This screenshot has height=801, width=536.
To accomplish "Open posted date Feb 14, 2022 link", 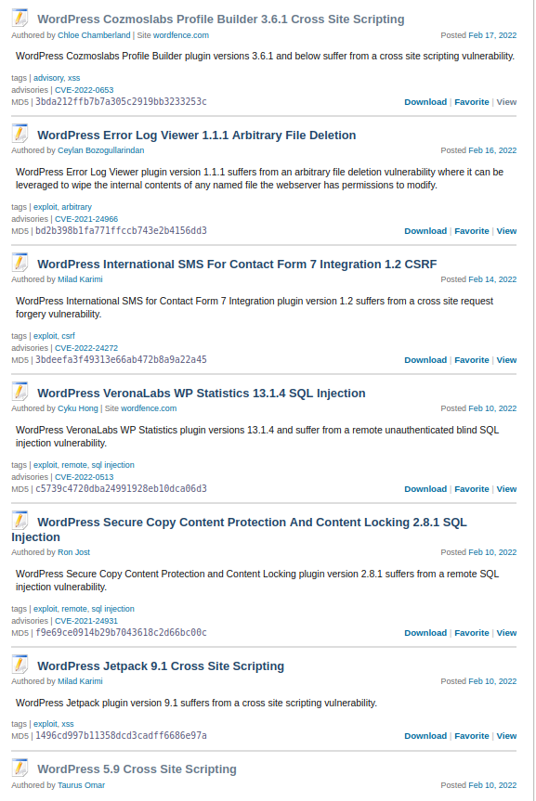I will 492,279.
